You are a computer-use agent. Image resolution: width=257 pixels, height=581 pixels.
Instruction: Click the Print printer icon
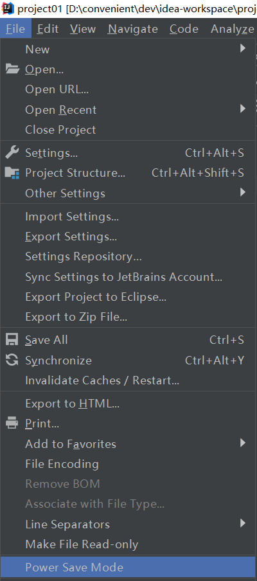(x=12, y=423)
